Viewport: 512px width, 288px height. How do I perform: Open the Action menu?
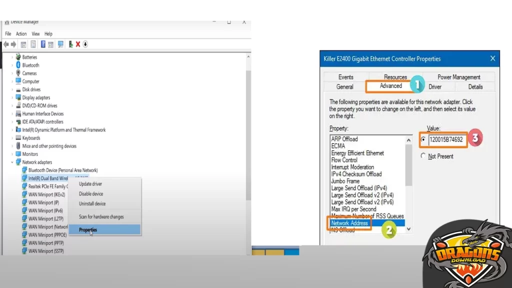(21, 34)
